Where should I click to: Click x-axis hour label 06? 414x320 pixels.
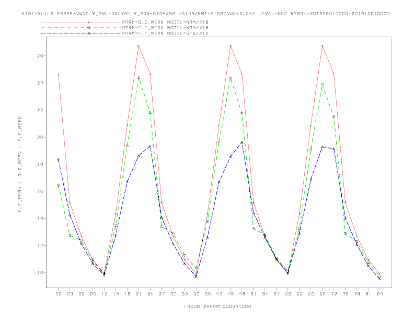click(x=82, y=294)
